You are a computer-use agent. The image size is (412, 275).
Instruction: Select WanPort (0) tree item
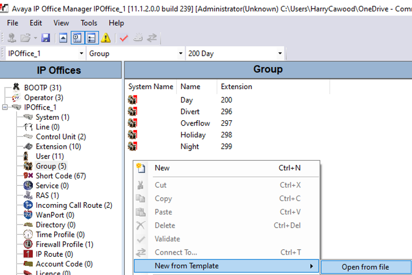[x=55, y=215]
